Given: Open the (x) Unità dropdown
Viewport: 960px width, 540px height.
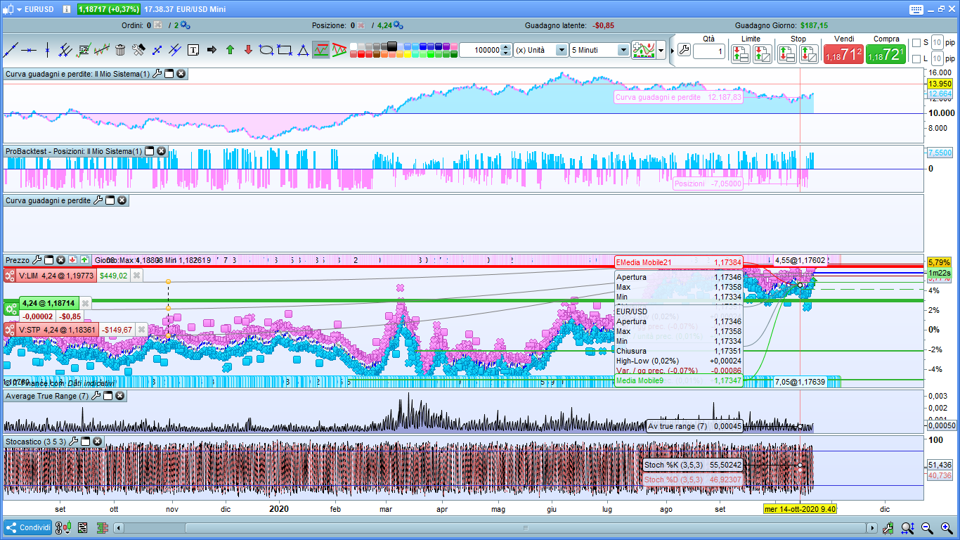Looking at the screenshot, I should (562, 51).
